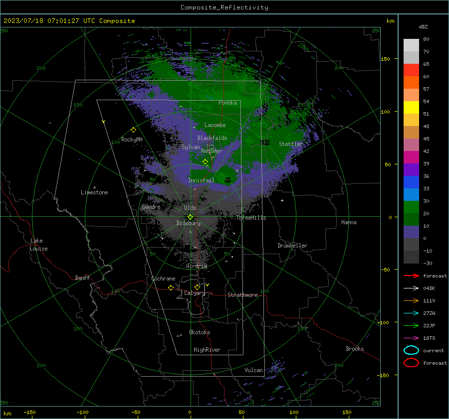Click the cyan current ellipse icon

(411, 350)
